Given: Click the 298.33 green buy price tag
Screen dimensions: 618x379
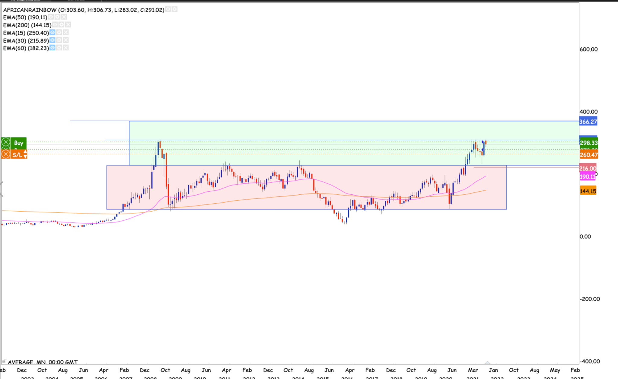Looking at the screenshot, I should [x=588, y=143].
